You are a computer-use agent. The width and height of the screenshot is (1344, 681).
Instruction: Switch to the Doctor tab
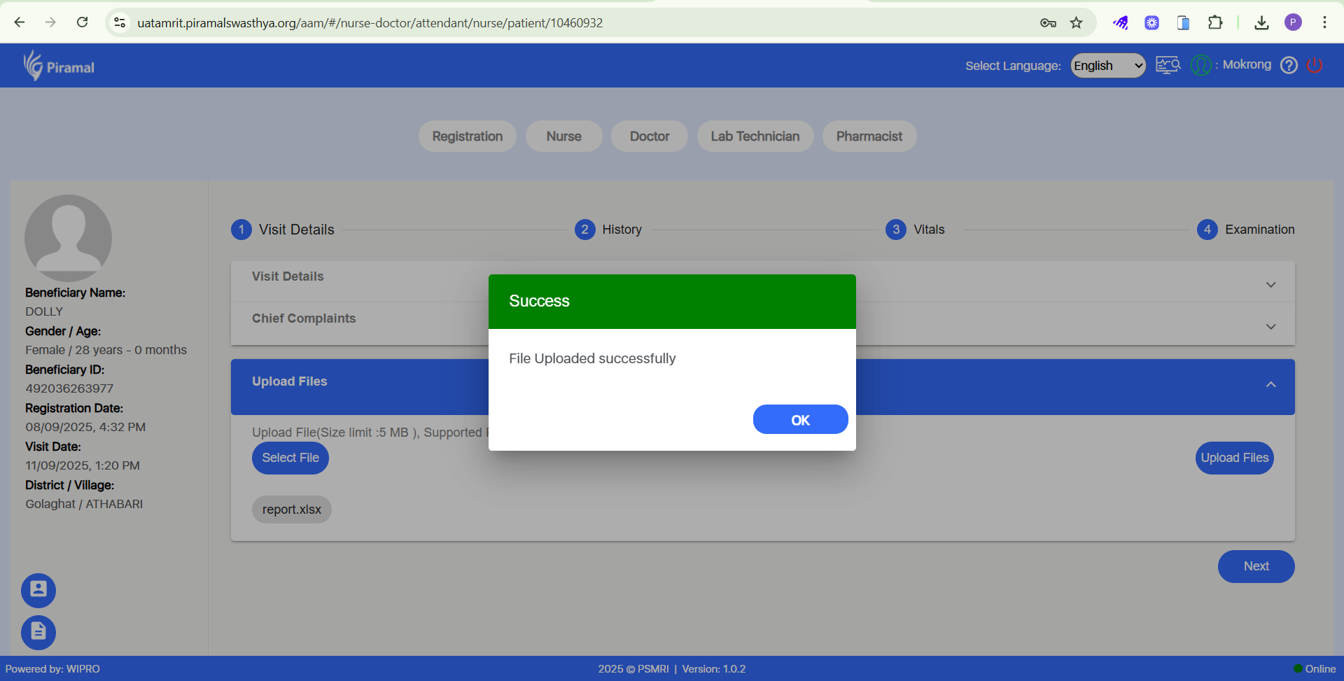pyautogui.click(x=649, y=136)
